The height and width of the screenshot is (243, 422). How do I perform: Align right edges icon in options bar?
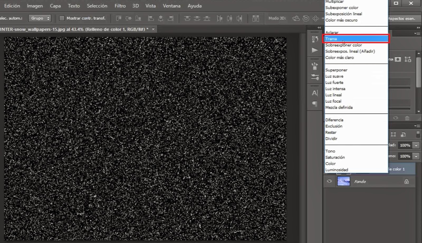(x=171, y=18)
